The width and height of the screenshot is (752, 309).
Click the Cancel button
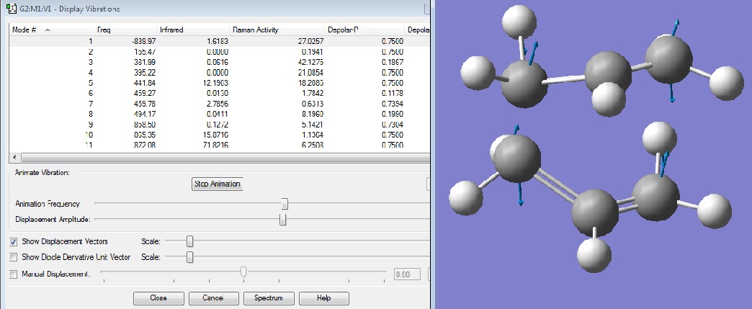click(212, 297)
